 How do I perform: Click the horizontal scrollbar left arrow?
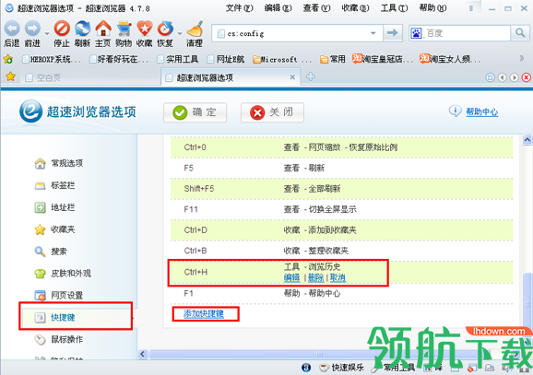[x=143, y=354]
